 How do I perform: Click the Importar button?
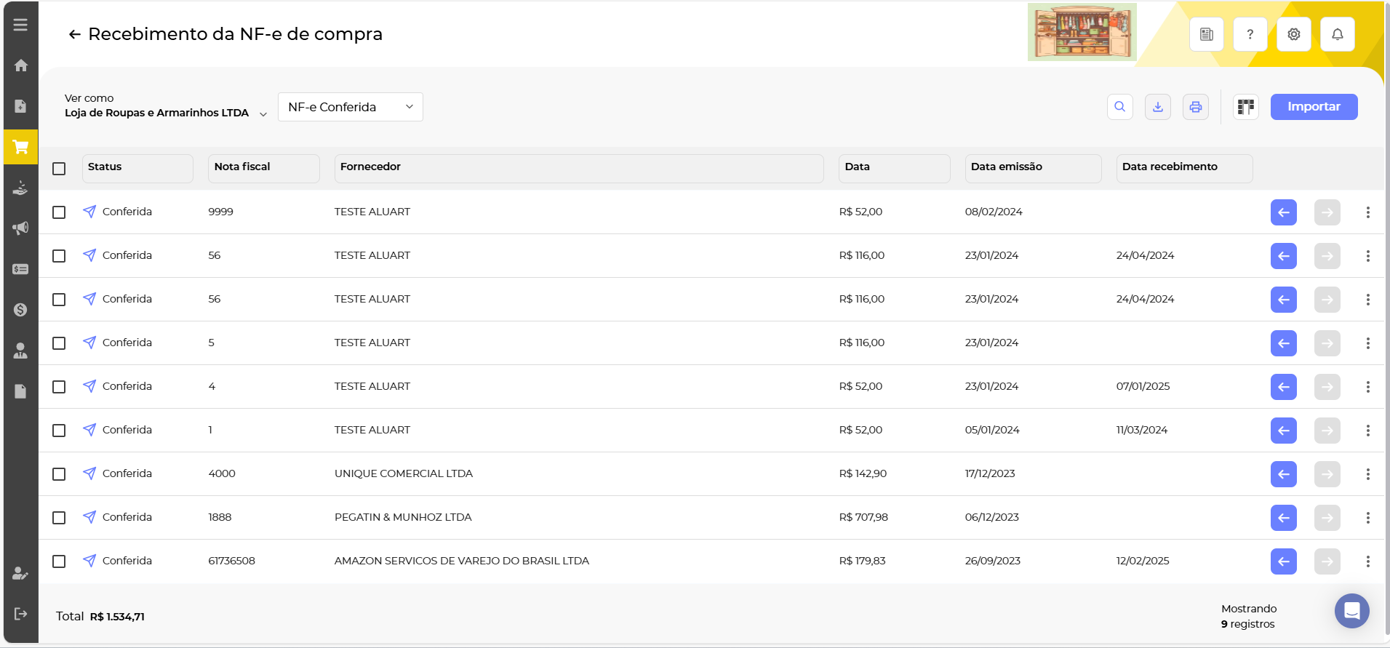(1313, 107)
